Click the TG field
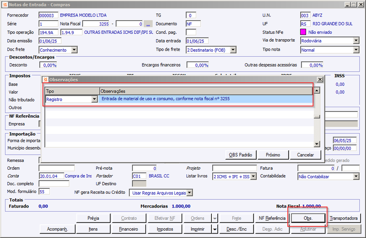 [191, 16]
